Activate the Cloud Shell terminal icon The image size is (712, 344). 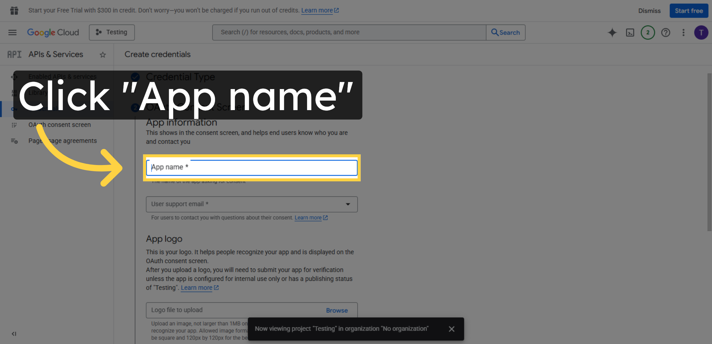coord(630,32)
